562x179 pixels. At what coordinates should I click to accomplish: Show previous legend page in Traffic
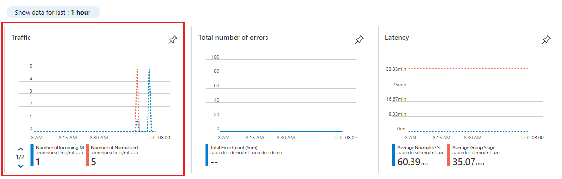21,149
